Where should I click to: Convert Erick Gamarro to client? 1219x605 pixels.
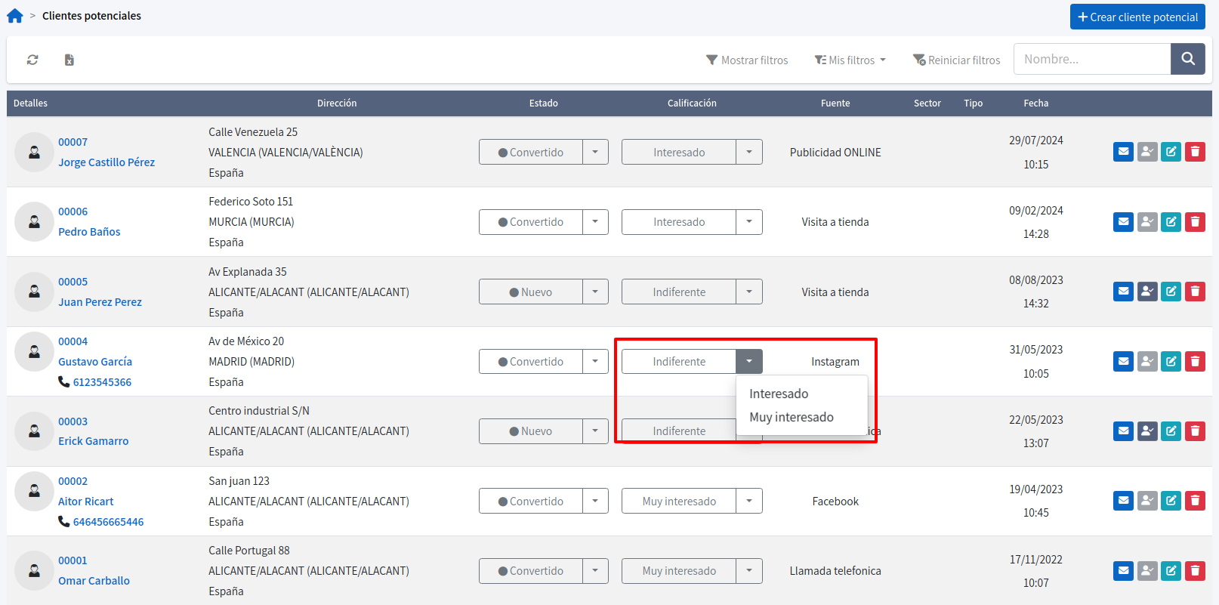point(1147,431)
